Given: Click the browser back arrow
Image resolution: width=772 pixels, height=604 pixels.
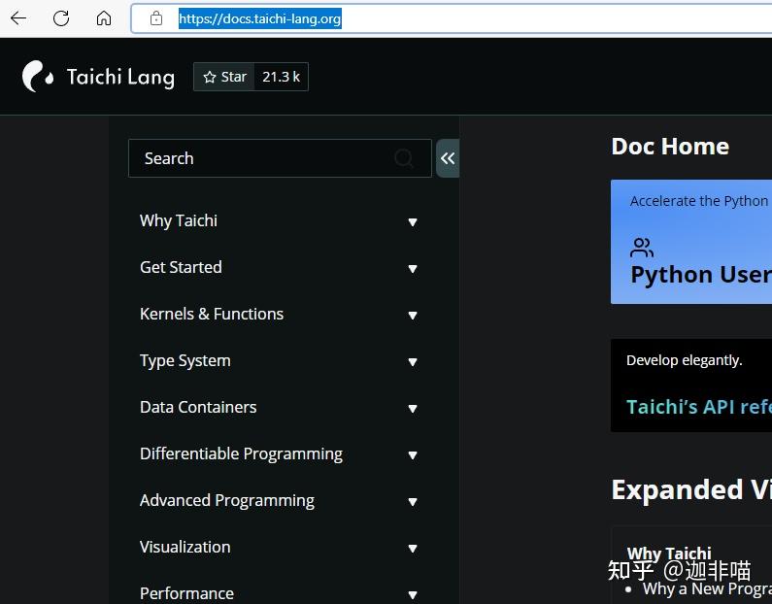Looking at the screenshot, I should [x=18, y=18].
